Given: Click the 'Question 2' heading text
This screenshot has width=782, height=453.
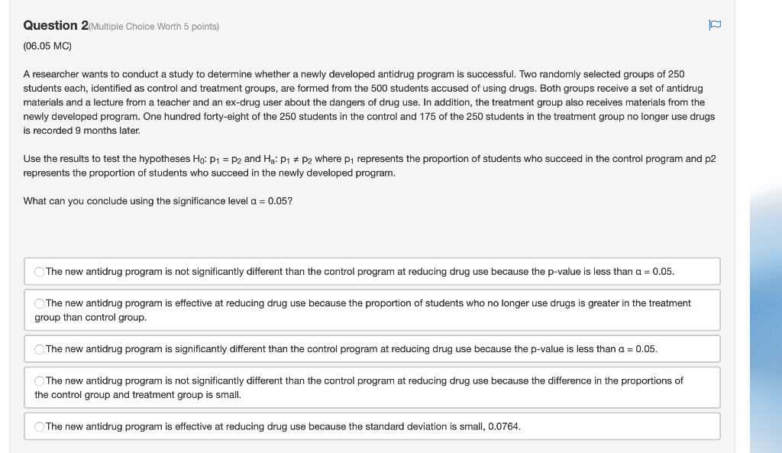Looking at the screenshot, I should pos(53,25).
